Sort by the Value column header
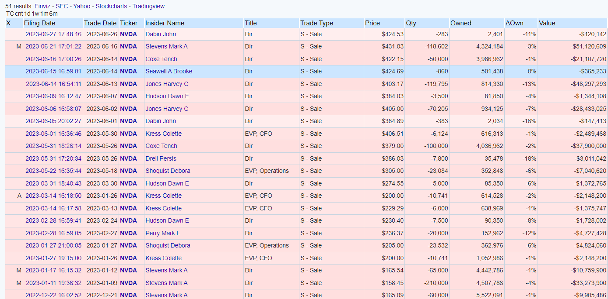 547,23
